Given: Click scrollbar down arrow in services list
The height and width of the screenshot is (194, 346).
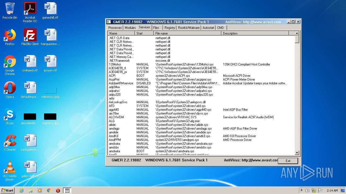Looking at the screenshot, I should pos(297,153).
